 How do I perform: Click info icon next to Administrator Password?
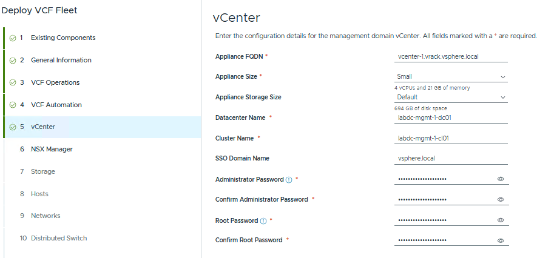(289, 180)
